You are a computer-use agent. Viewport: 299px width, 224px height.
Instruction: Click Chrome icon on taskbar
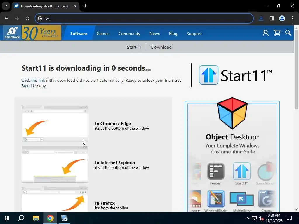(x=50, y=218)
